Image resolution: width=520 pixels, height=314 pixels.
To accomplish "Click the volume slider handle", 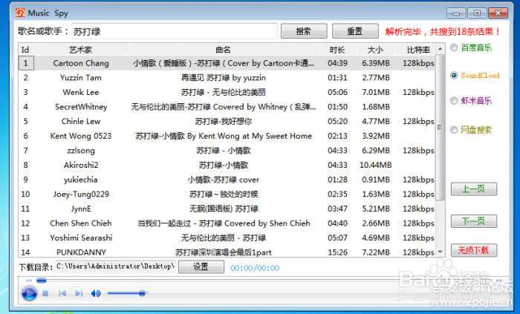I will coord(142,293).
